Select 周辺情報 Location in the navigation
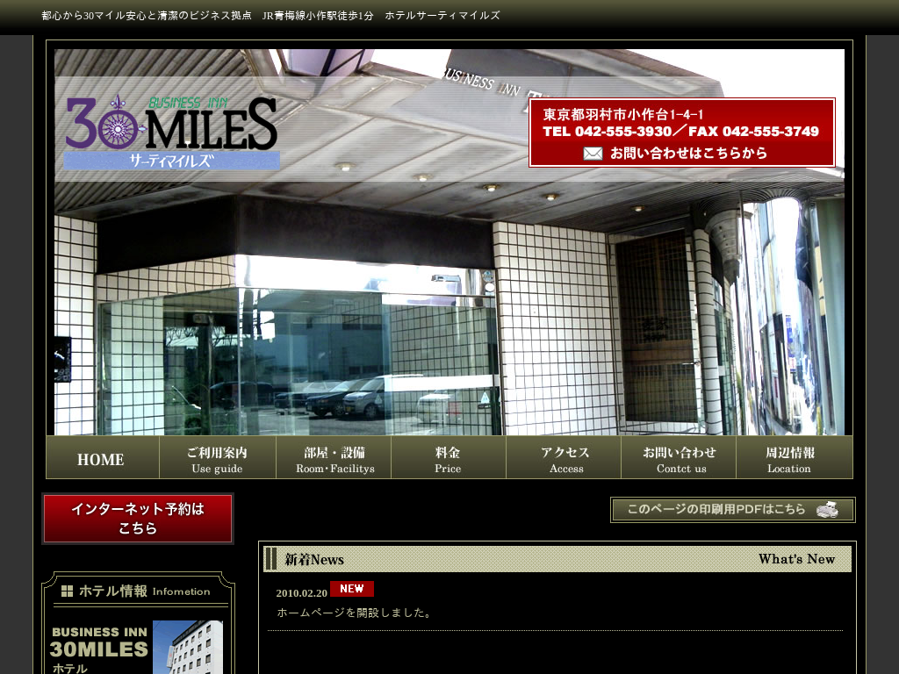Viewport: 899px width, 674px height. click(790, 458)
